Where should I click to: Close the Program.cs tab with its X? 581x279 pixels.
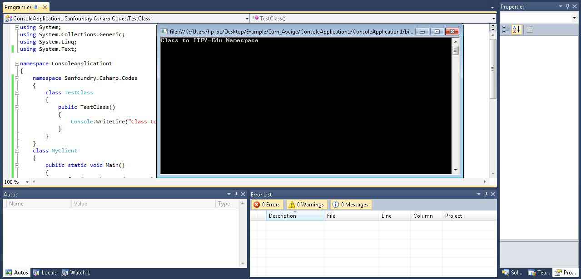click(44, 7)
